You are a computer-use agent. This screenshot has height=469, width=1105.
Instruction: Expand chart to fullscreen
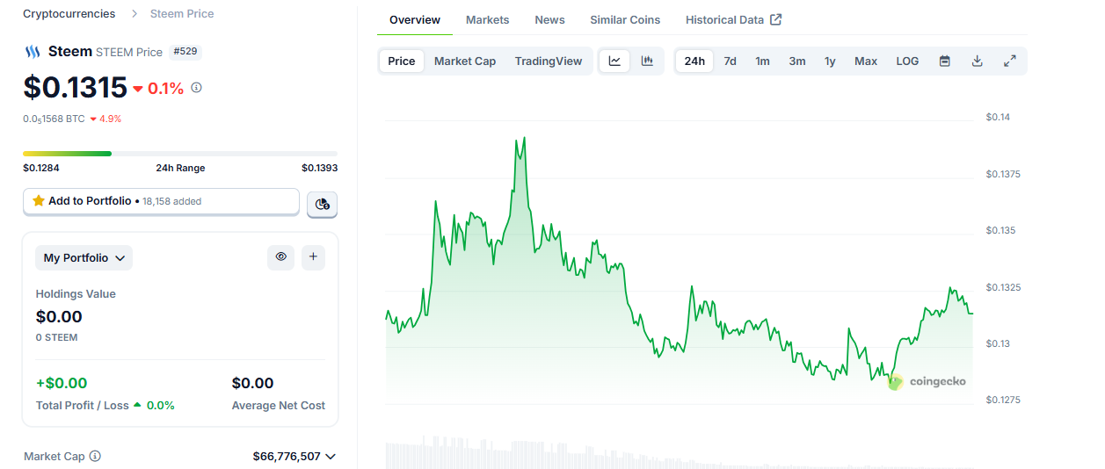tap(1010, 61)
